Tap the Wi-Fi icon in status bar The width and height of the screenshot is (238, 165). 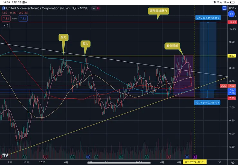215,2
